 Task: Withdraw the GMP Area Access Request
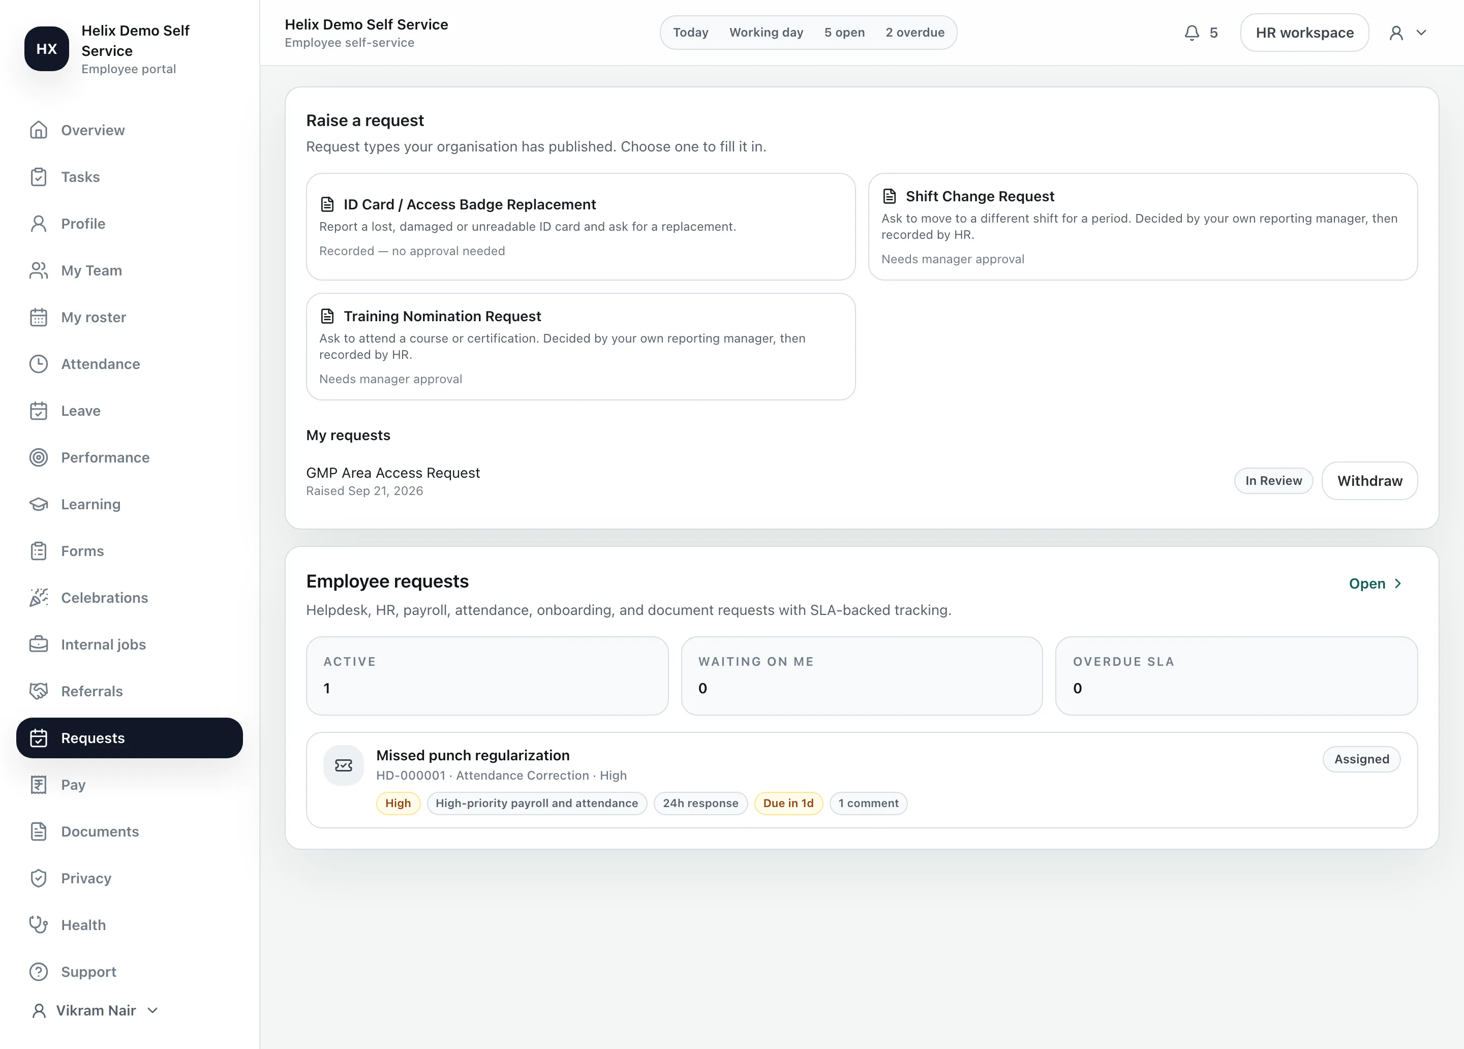1370,481
